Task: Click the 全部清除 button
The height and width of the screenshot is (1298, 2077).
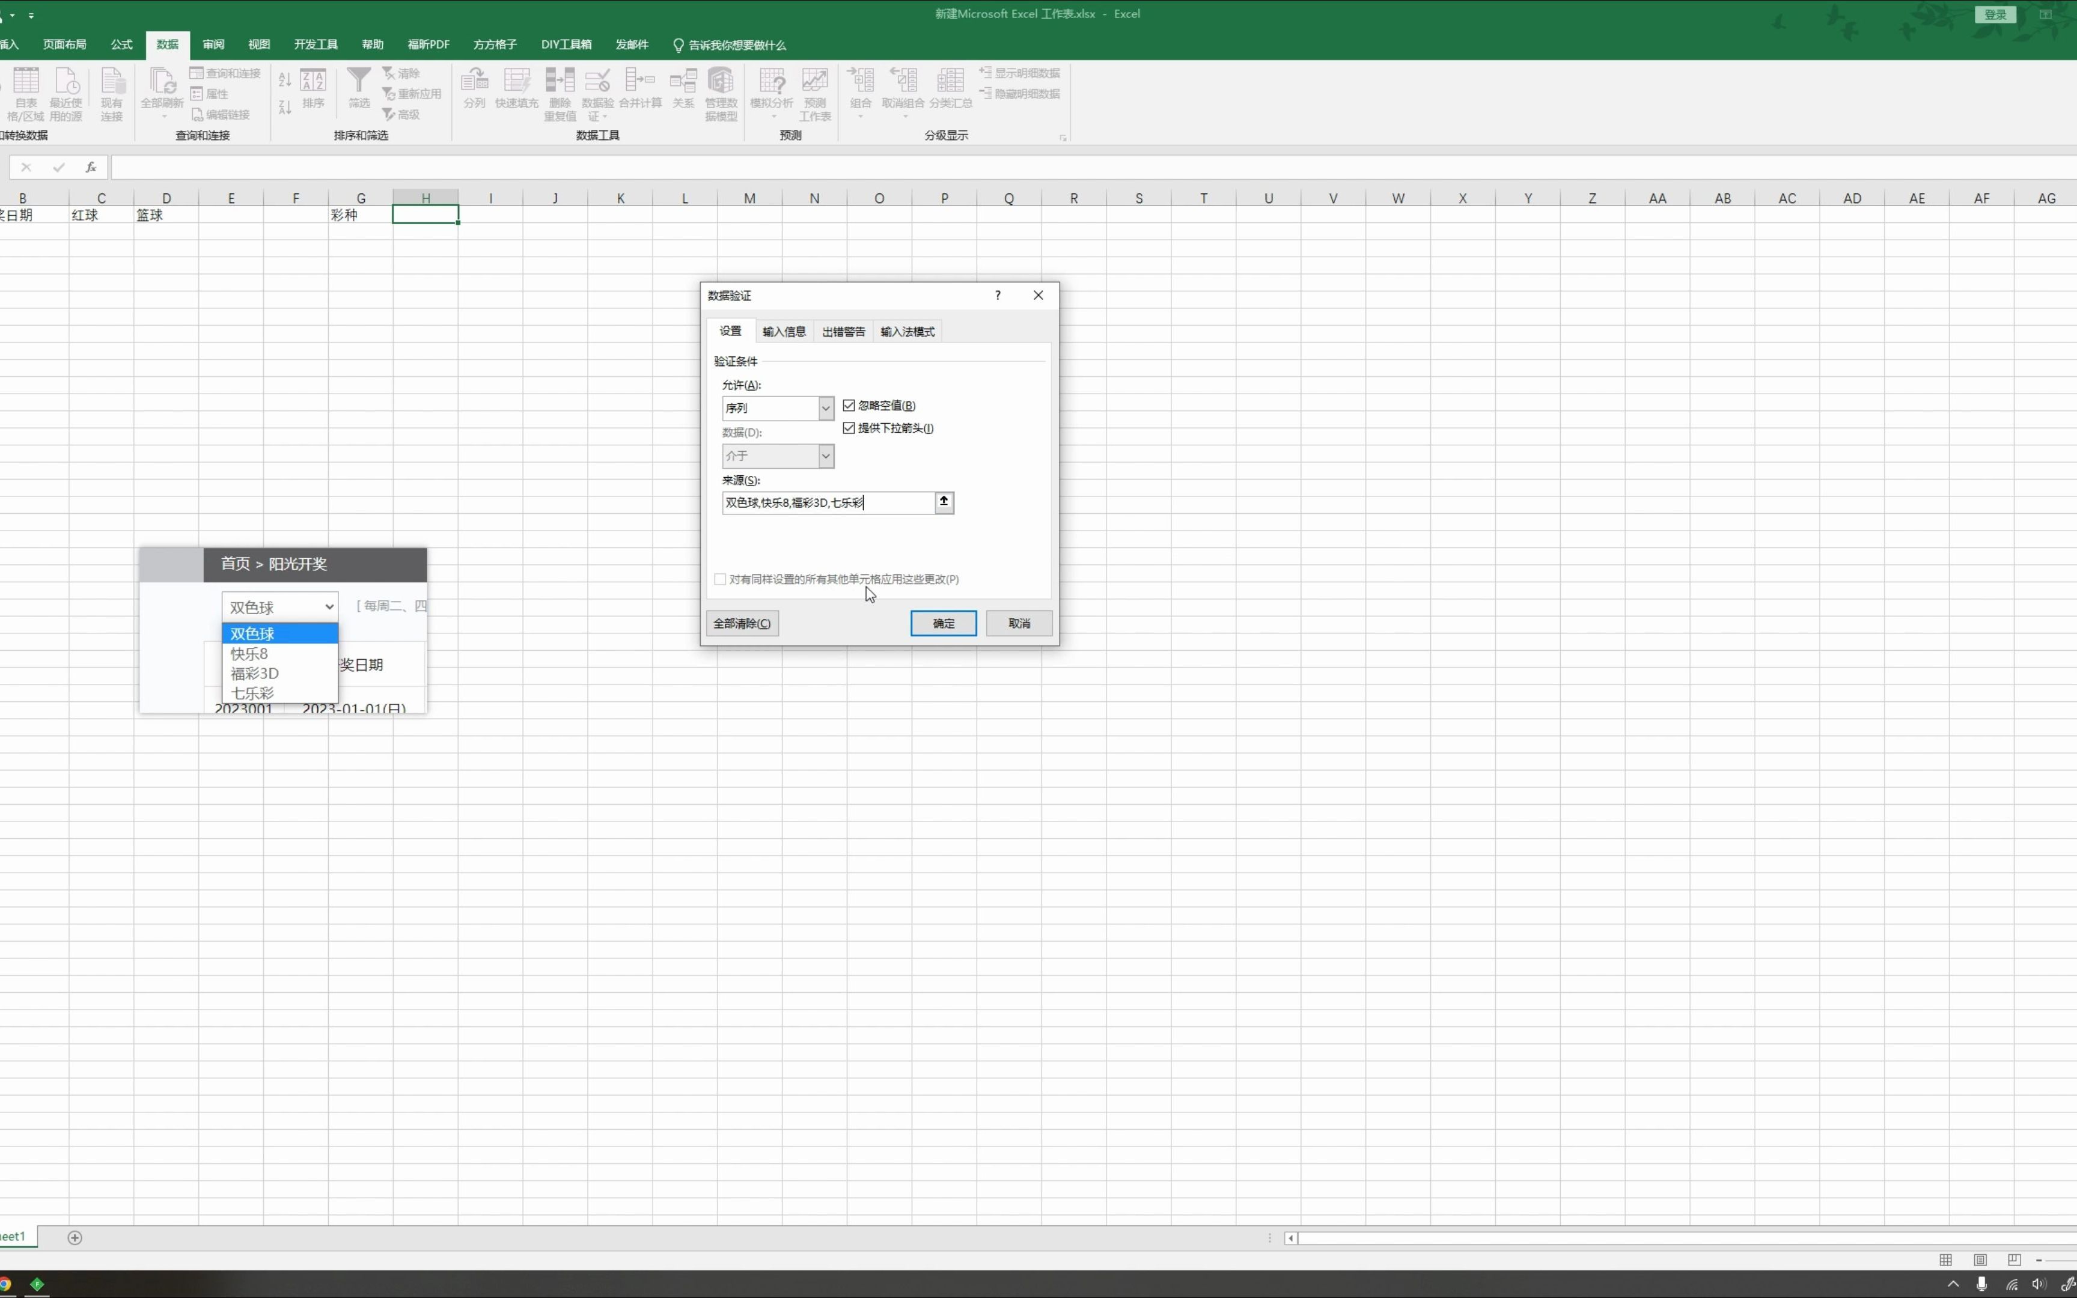Action: tap(742, 623)
